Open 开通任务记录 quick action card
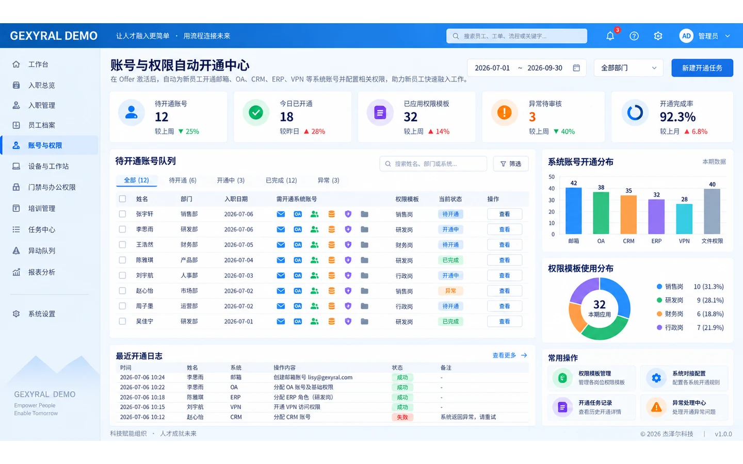Image resolution: width=743 pixels, height=464 pixels. click(x=591, y=407)
